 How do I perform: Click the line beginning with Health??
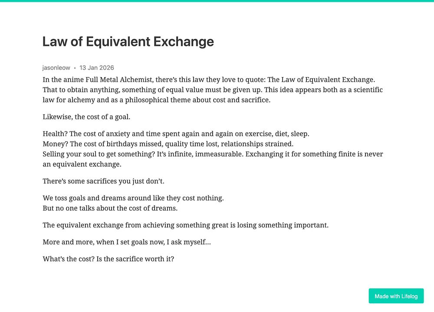pyautogui.click(x=176, y=134)
